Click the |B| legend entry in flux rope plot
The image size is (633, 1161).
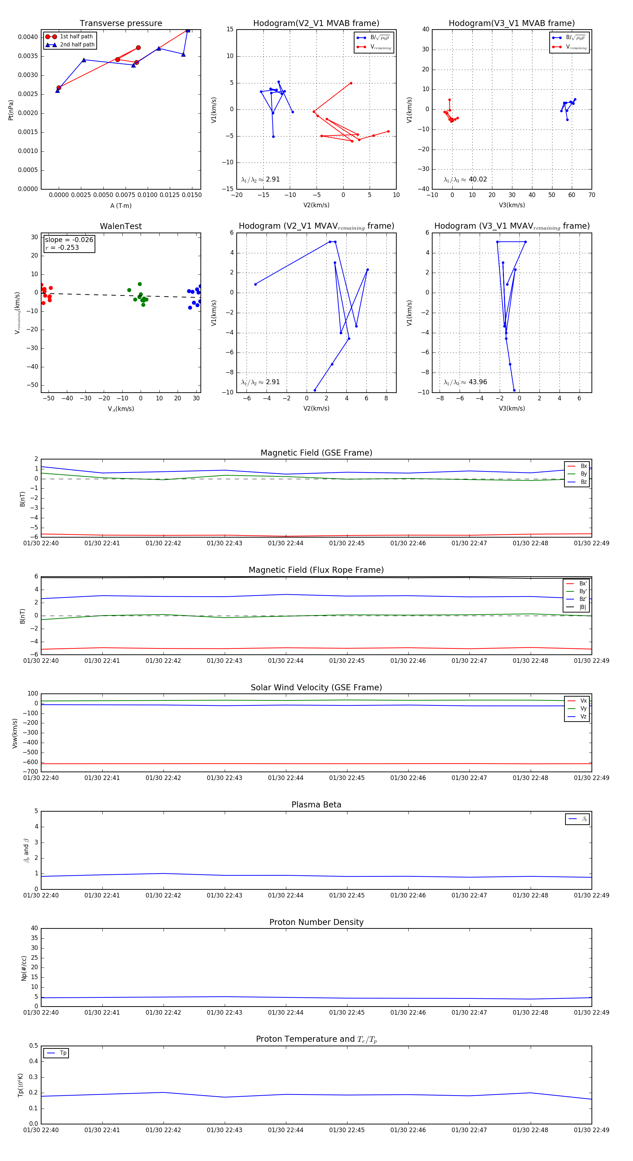click(576, 607)
